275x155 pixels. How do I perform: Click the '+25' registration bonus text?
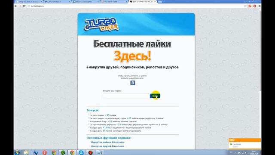pos(107,115)
